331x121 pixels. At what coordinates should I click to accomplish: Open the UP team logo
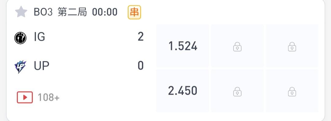pos(20,66)
